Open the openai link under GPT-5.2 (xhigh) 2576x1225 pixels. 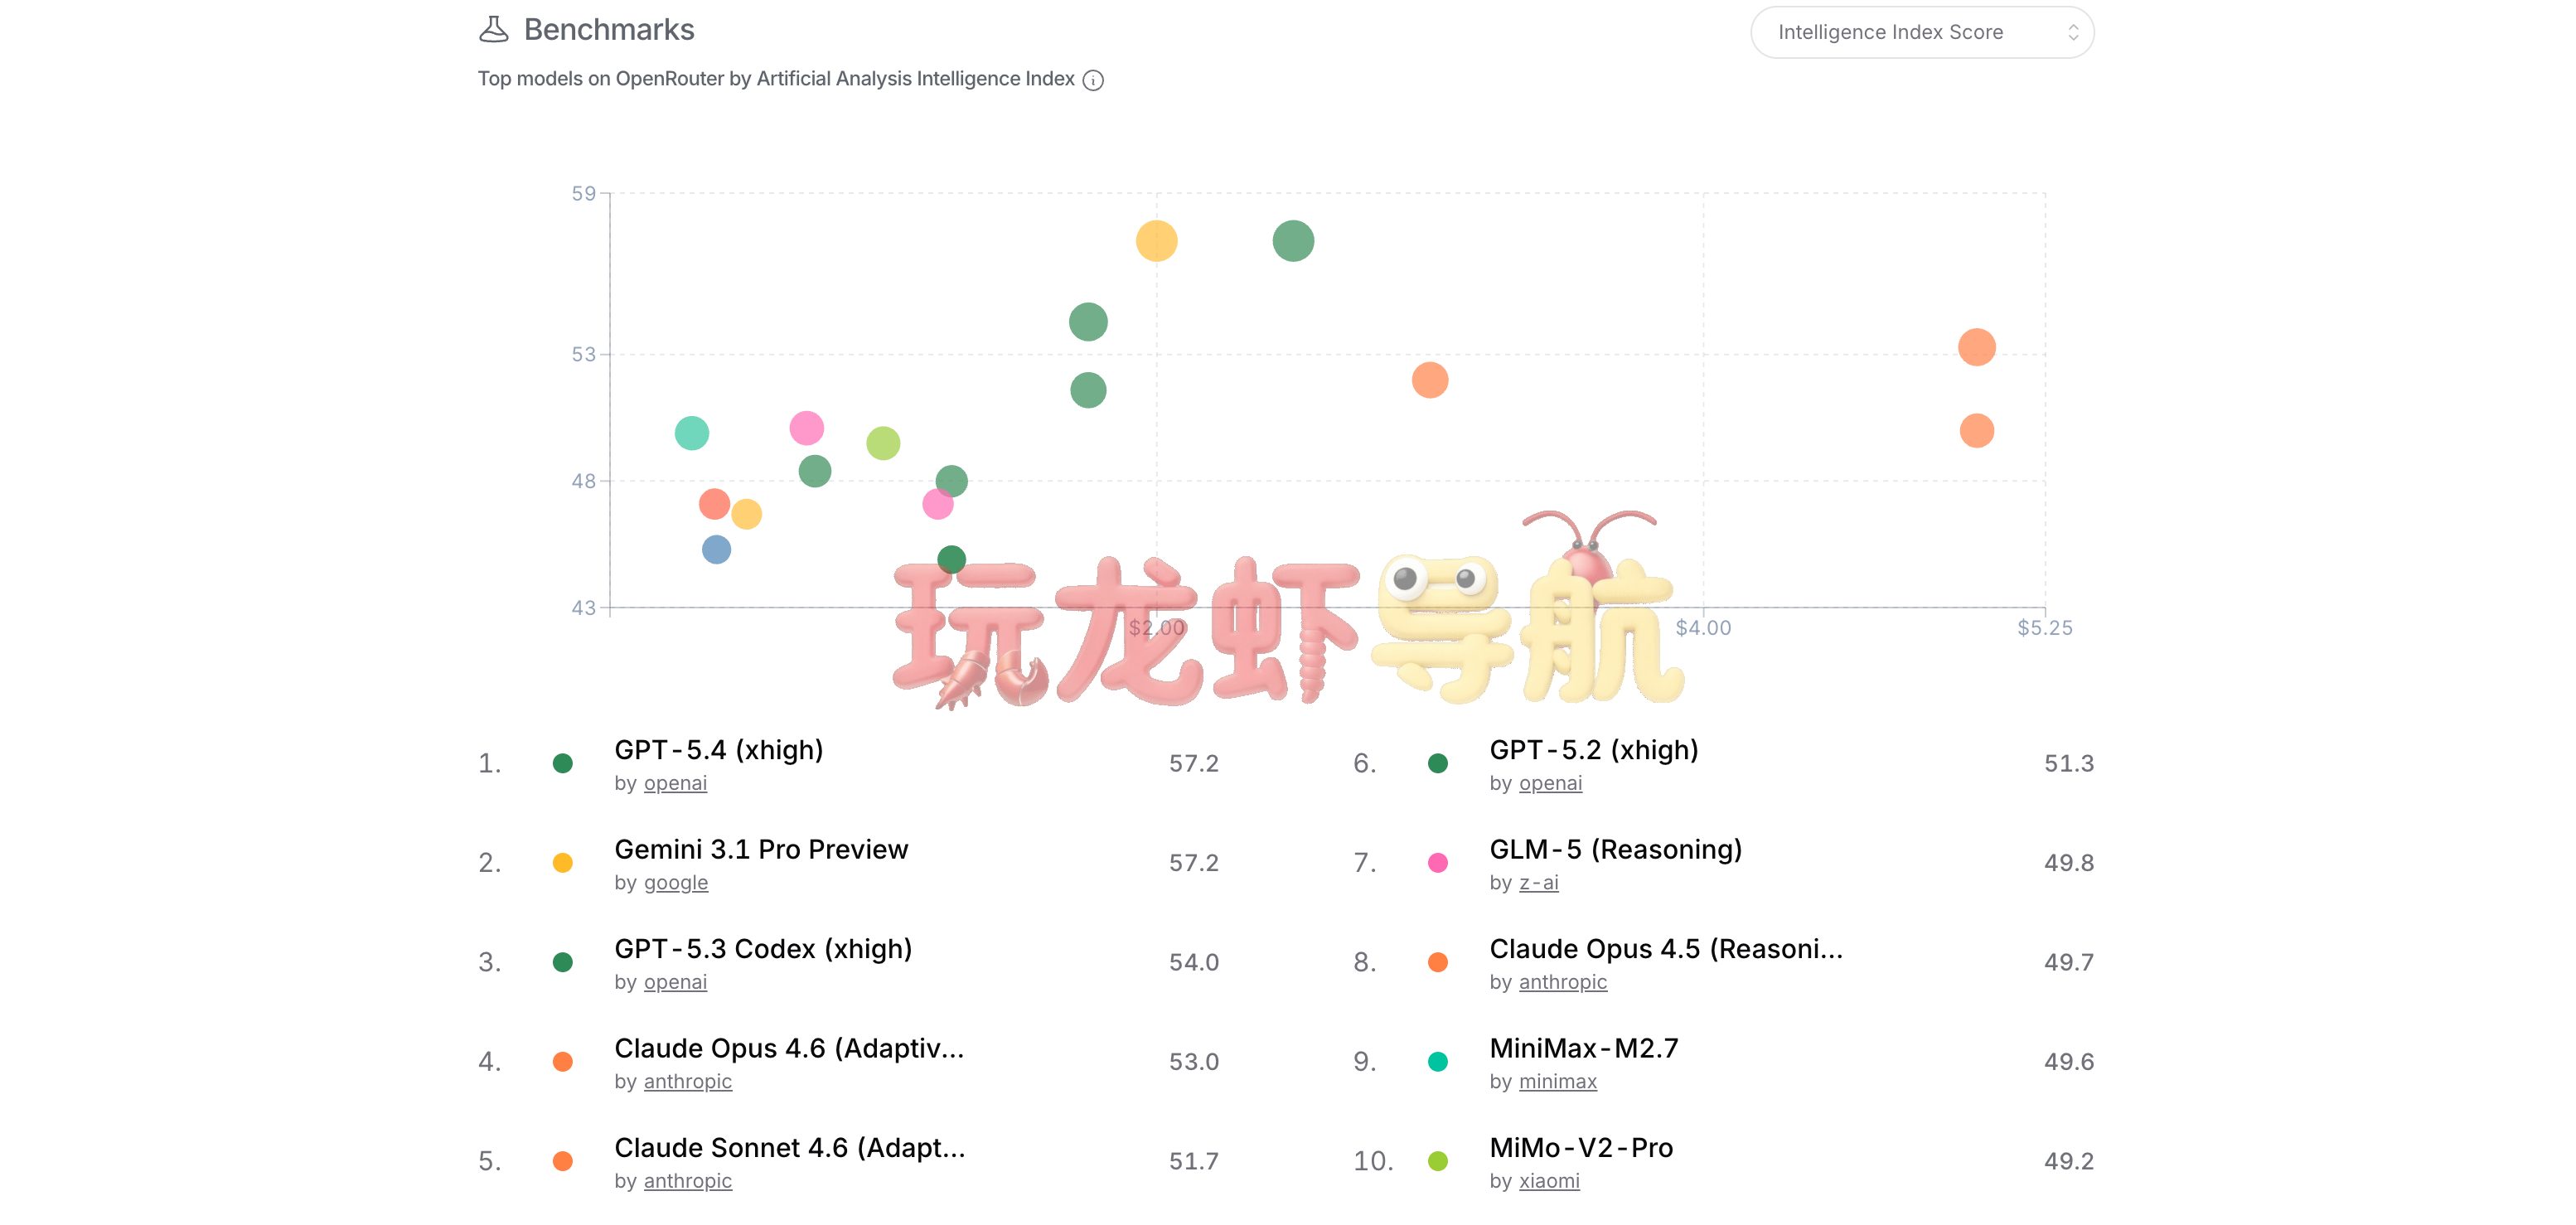tap(1550, 783)
